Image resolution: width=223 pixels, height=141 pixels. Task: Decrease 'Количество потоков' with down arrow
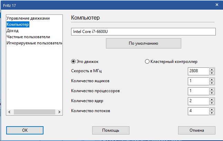tap(212, 113)
